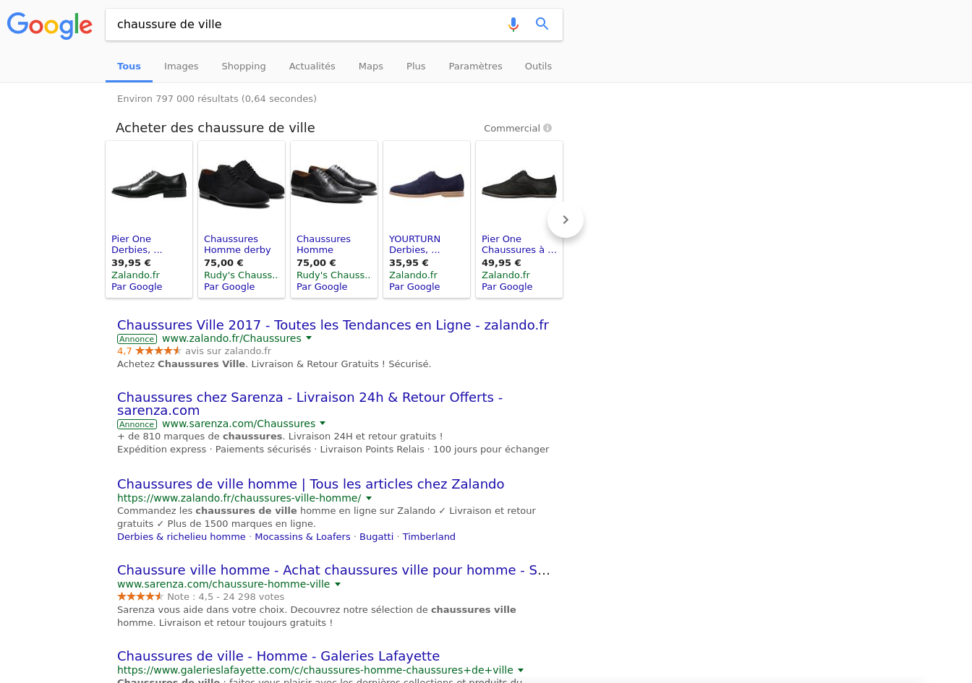Expand dropdown next to www.sarenza.com/Chaussures
Image resolution: width=972 pixels, height=683 pixels.
click(x=323, y=424)
